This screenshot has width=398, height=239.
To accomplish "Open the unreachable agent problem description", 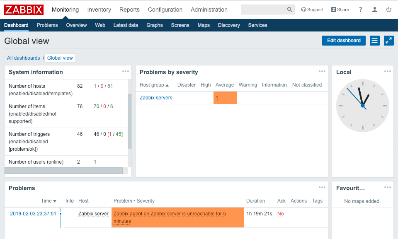I will pos(170,217).
